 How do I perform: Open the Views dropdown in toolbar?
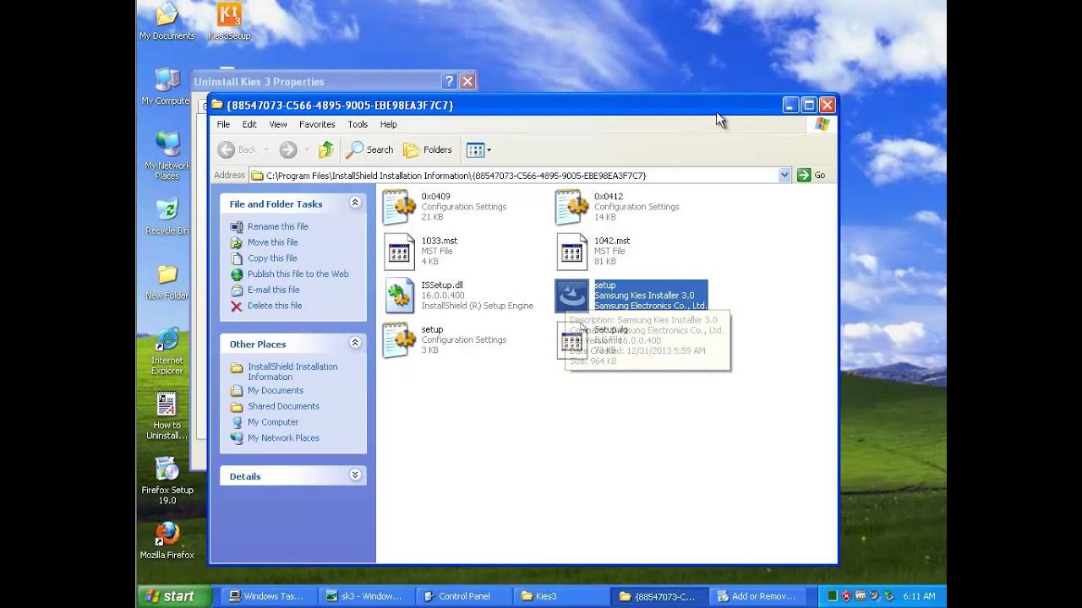tap(478, 149)
